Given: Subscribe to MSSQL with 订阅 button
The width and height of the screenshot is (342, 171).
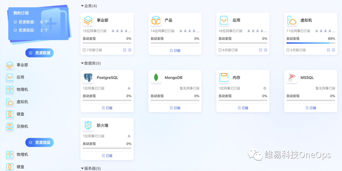Looking at the screenshot, I should (311, 108).
